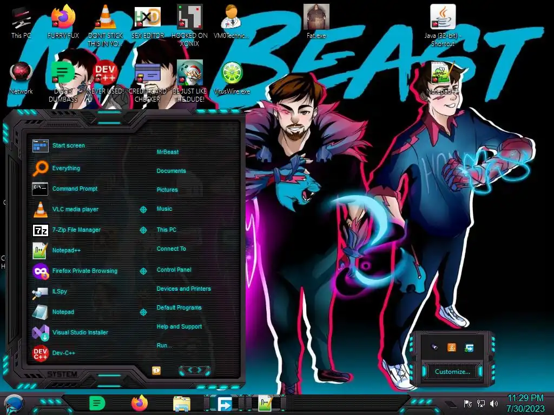Screen dimensions: 554x415
Task: Open the Notepad++ desktop shortcut
Action: tap(443, 78)
